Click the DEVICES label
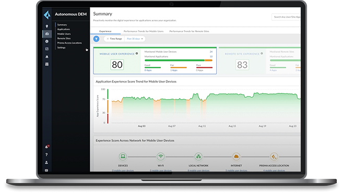 point(123,166)
